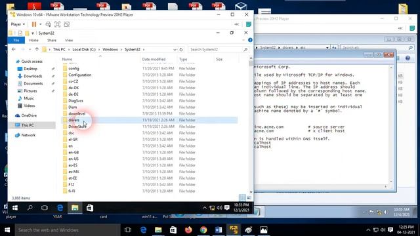The width and height of the screenshot is (420, 236).
Task: Select the drivers folder
Action: (x=74, y=120)
